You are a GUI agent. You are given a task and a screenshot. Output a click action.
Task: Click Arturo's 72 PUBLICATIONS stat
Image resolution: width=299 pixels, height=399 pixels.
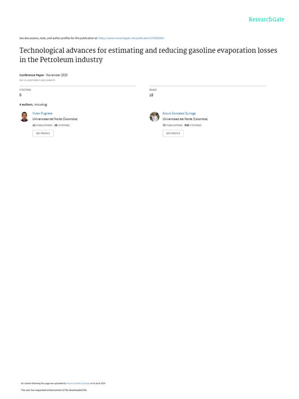[172, 125]
